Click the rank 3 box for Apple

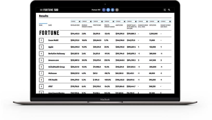coord(41,47)
